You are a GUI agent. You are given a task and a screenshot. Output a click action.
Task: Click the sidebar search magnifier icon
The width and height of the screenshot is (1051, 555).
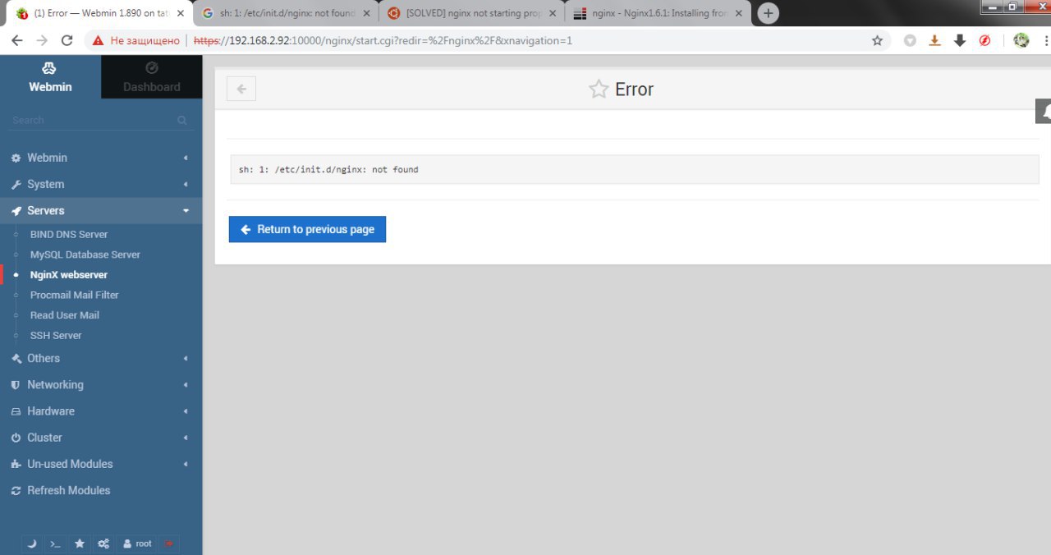[x=182, y=120]
